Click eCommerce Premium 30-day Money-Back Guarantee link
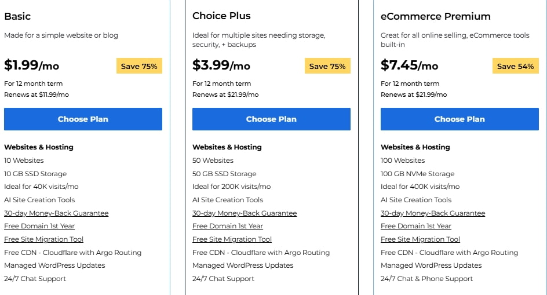Image resolution: width=547 pixels, height=295 pixels. point(433,213)
